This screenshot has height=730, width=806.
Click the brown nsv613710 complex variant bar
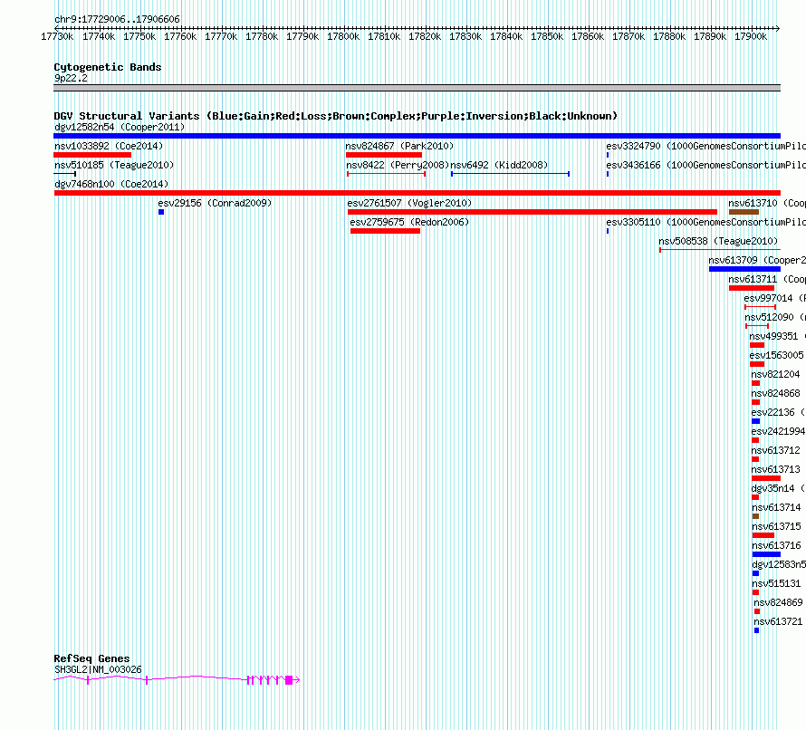744,212
